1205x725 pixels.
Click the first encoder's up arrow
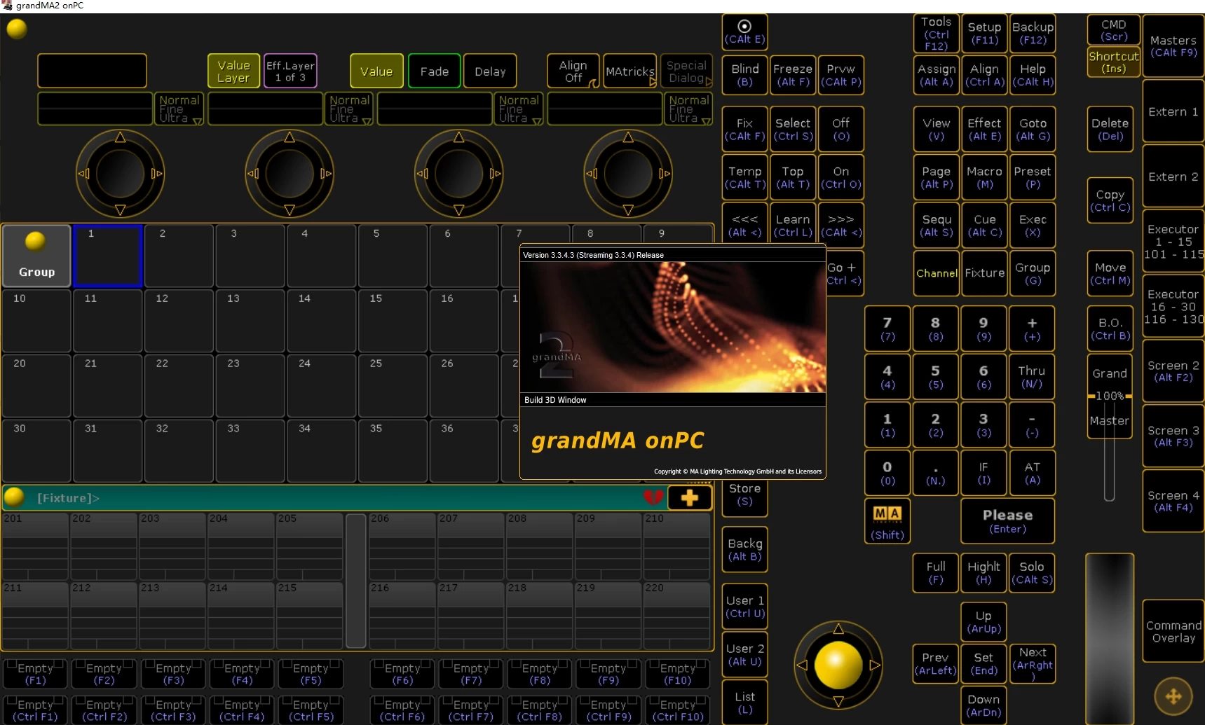tap(120, 137)
